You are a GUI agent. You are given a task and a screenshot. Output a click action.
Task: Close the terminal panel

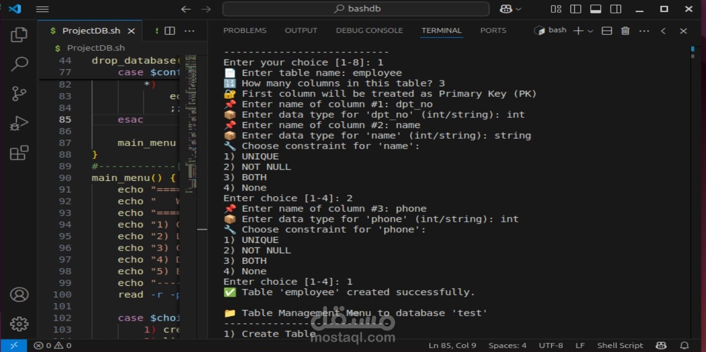683,31
